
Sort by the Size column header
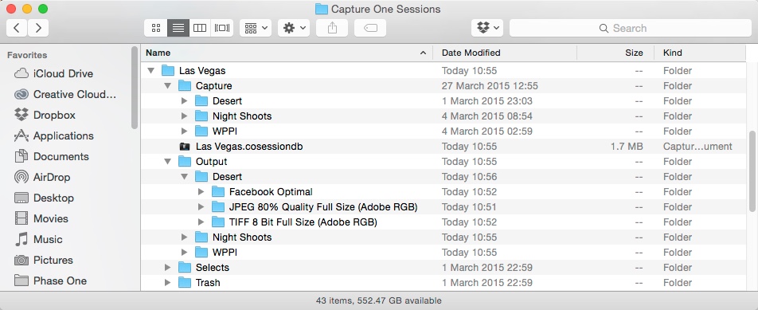pyautogui.click(x=615, y=53)
